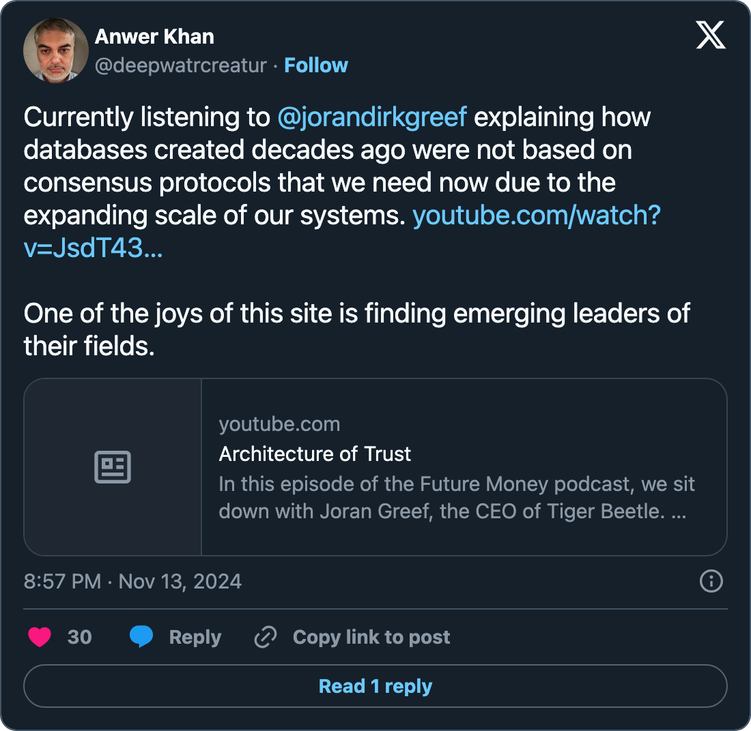Click the chain link copy icon
Viewport: 751px width, 731px height.
point(264,638)
